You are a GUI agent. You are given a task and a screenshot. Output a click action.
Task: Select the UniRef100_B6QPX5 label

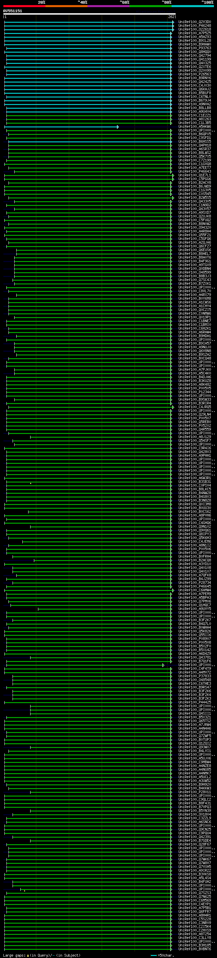point(195,134)
